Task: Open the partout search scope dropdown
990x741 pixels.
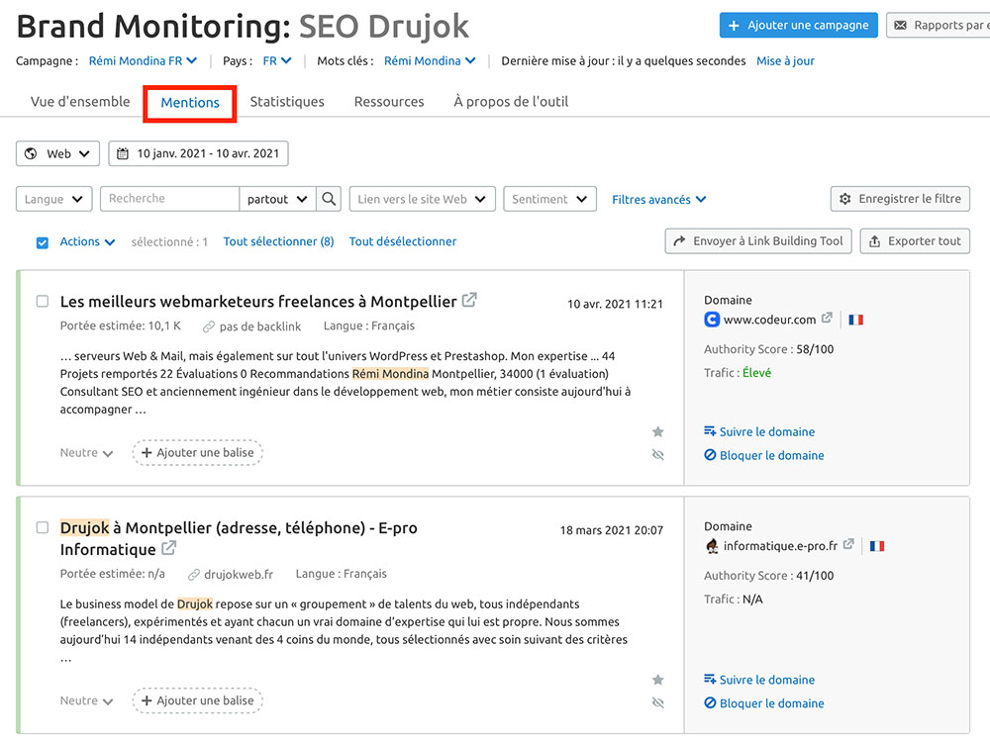Action: [277, 199]
